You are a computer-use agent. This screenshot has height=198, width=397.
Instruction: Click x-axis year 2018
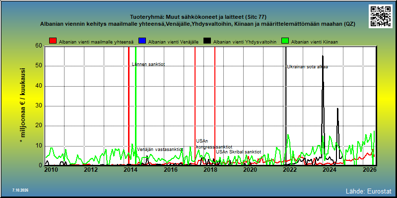(x=210, y=170)
